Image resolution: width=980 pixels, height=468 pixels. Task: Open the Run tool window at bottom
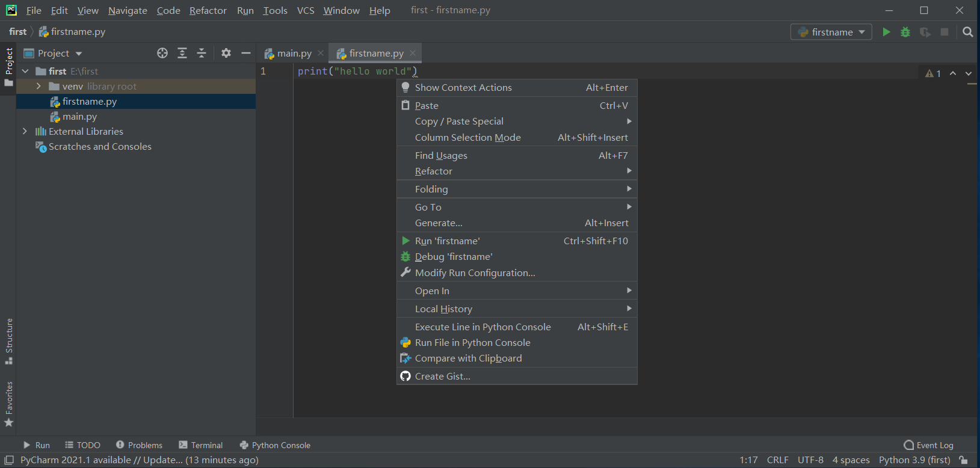[37, 445]
